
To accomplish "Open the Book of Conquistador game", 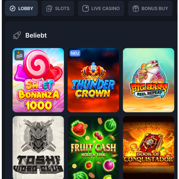I will coord(149,147).
